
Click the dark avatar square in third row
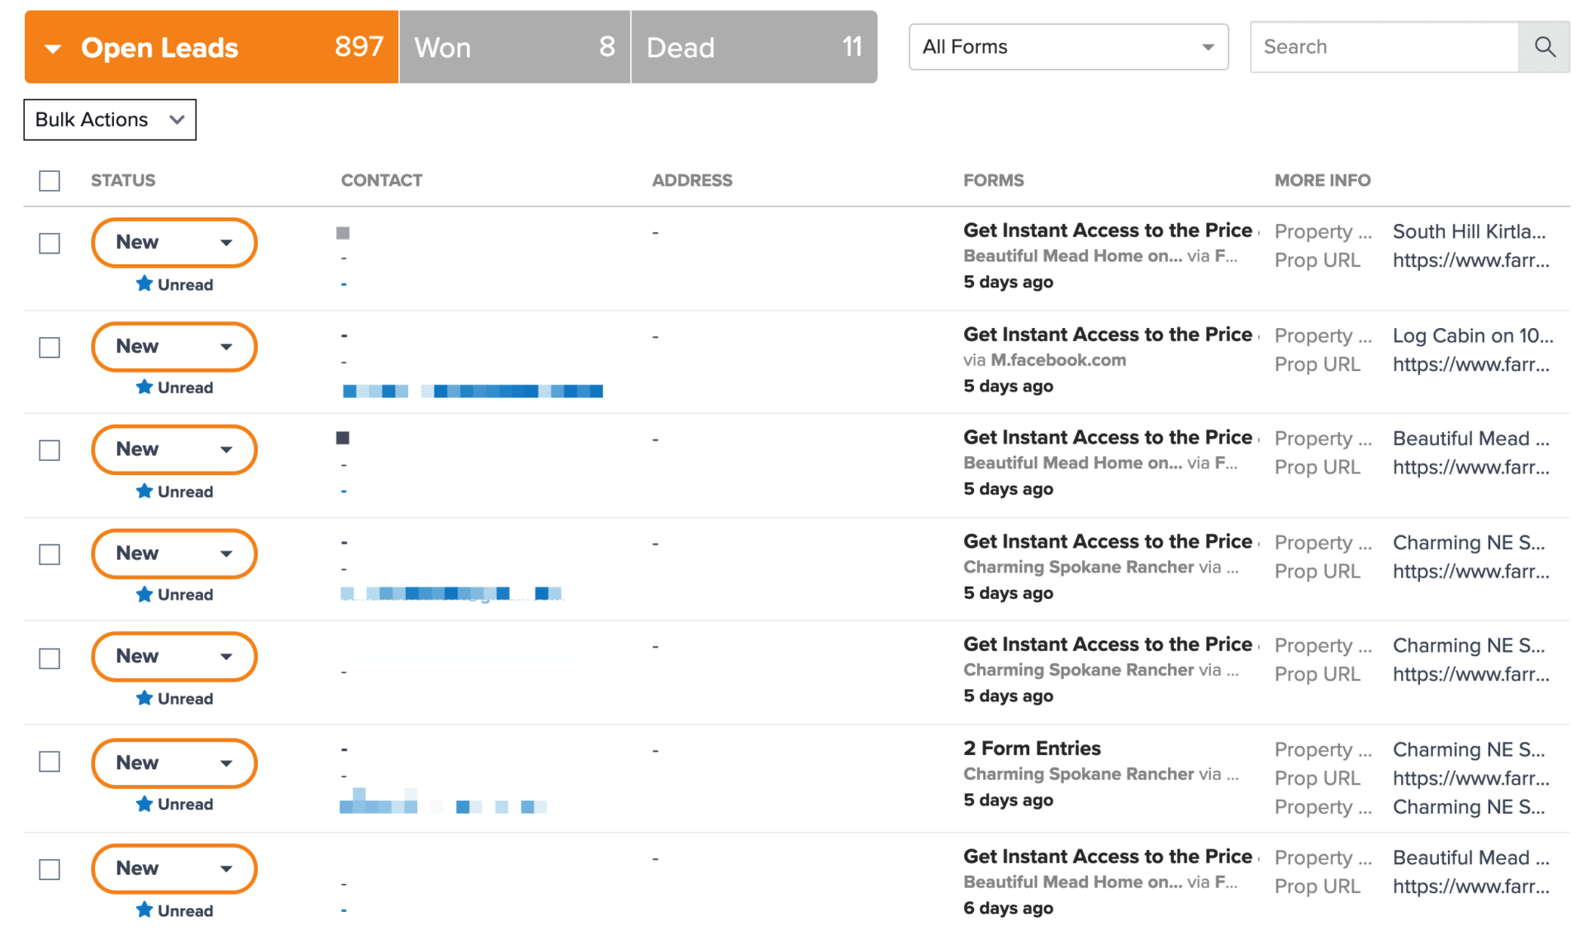point(343,438)
